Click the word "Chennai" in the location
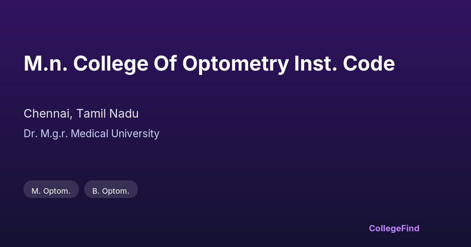The height and width of the screenshot is (247, 471). click(x=47, y=114)
